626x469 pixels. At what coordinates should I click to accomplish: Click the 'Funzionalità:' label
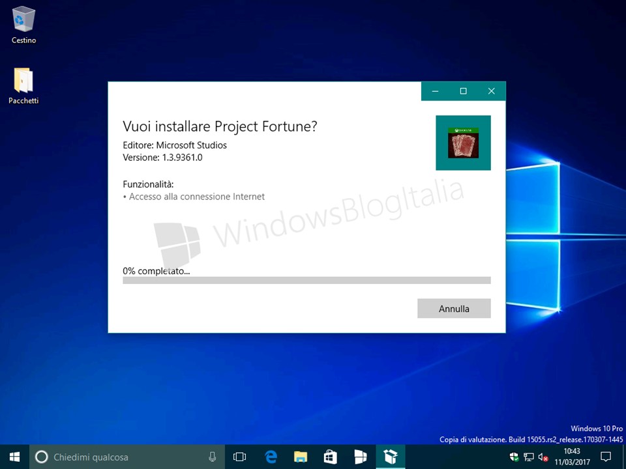tap(148, 184)
